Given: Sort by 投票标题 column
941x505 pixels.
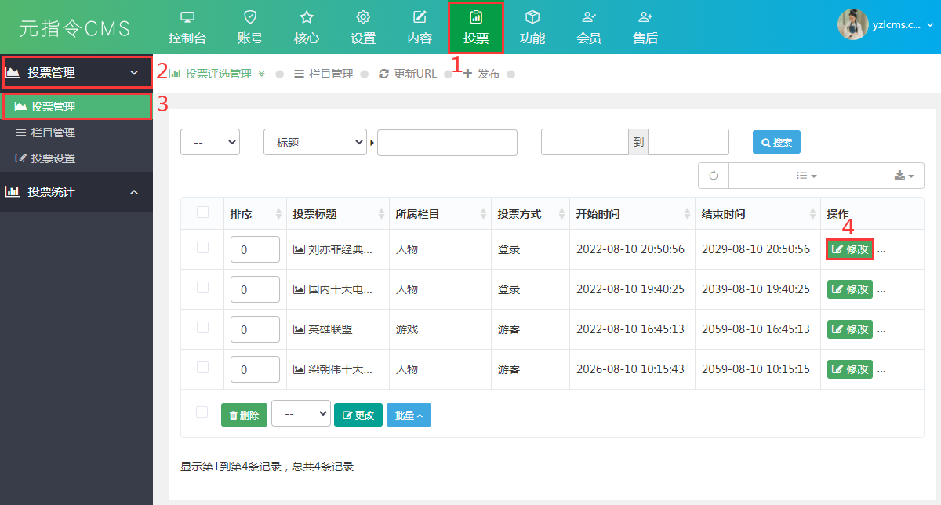Looking at the screenshot, I should click(337, 214).
